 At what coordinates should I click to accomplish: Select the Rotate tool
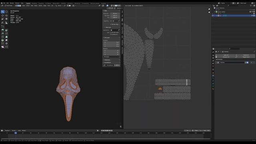click(6, 15)
